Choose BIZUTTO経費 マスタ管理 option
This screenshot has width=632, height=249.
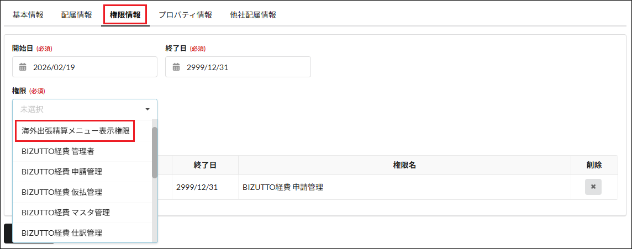(x=66, y=213)
